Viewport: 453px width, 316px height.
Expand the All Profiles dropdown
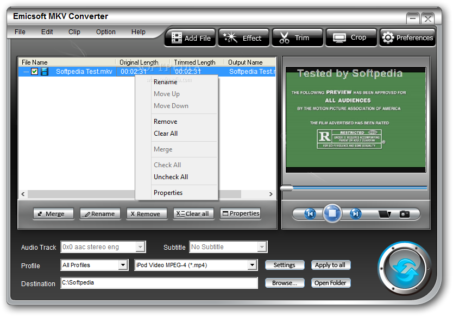tap(123, 265)
